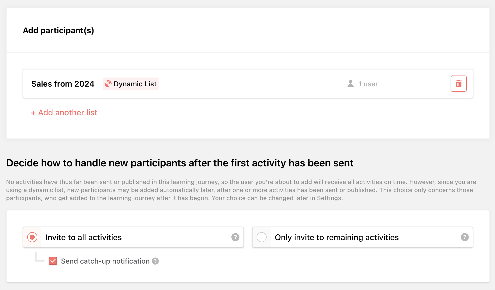Delete the Sales from 2024 list
This screenshot has width=495, height=290.
[x=458, y=84]
